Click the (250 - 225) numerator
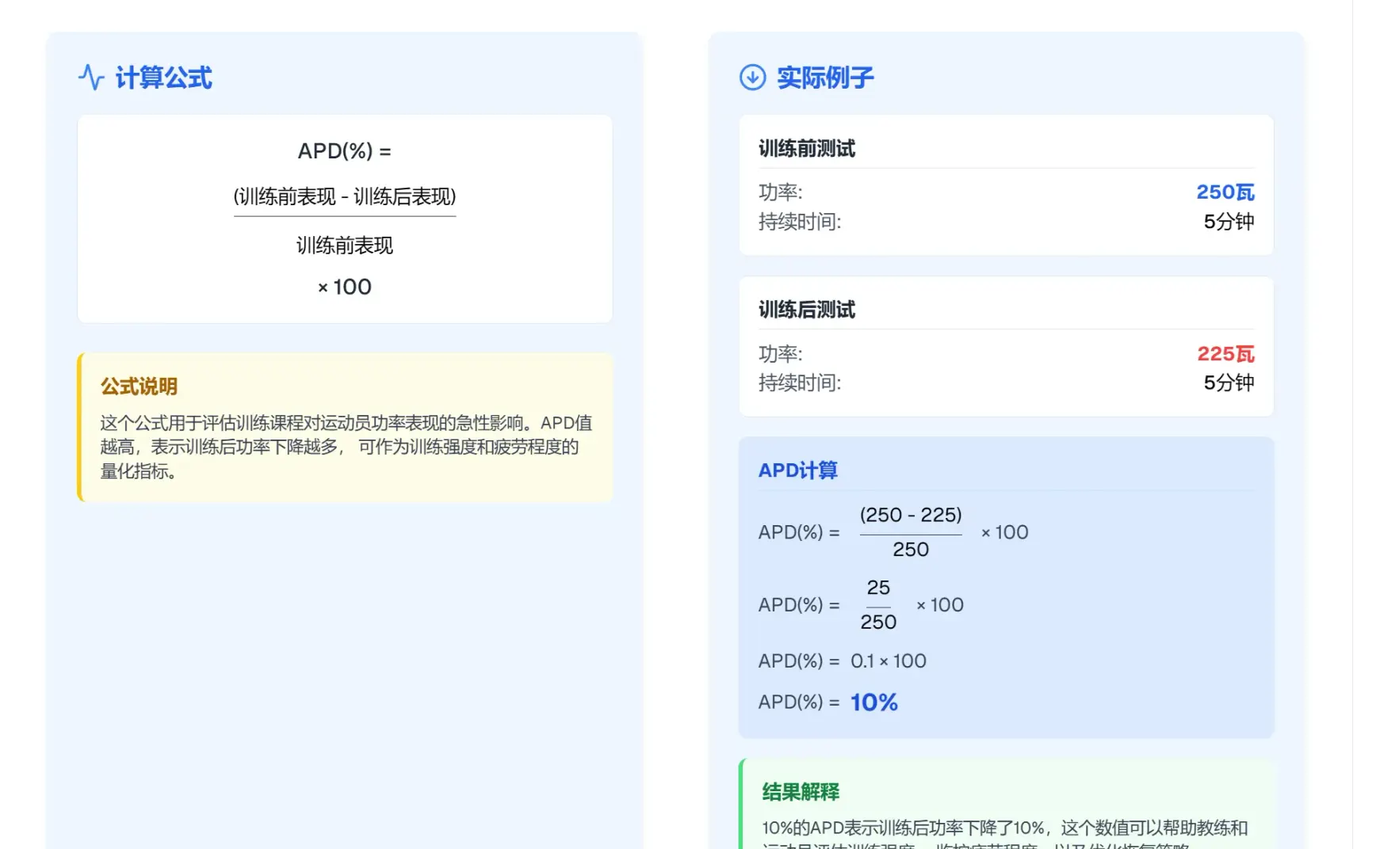Viewport: 1376px width, 849px height. [x=911, y=515]
